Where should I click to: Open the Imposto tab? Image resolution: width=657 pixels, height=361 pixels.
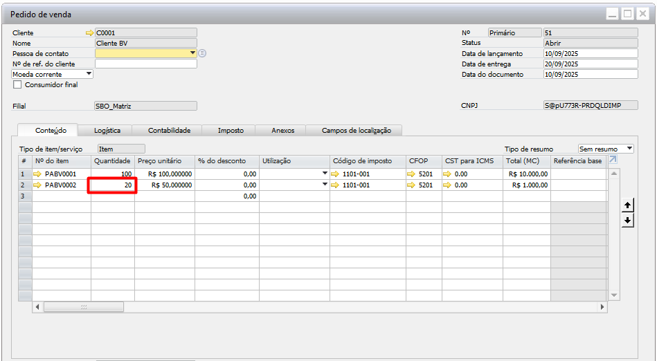click(231, 130)
